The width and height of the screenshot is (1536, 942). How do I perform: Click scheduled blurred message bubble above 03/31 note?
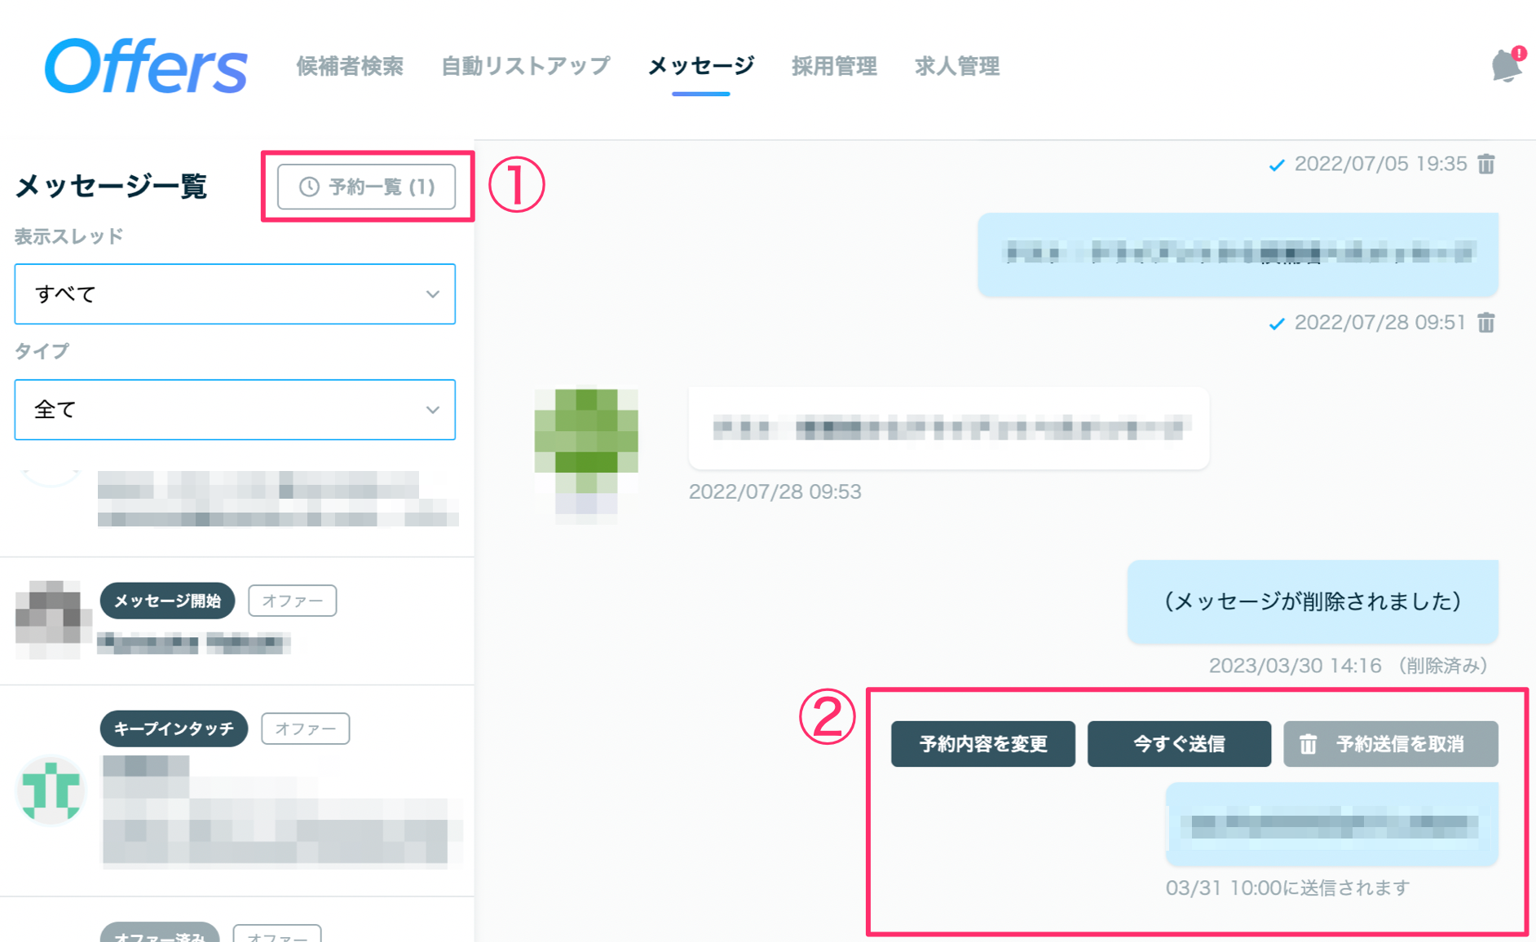click(x=1332, y=824)
